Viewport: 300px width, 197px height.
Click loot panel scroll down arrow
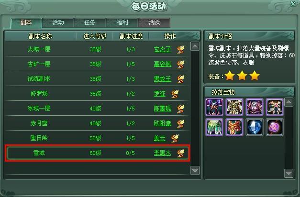coord(289,173)
